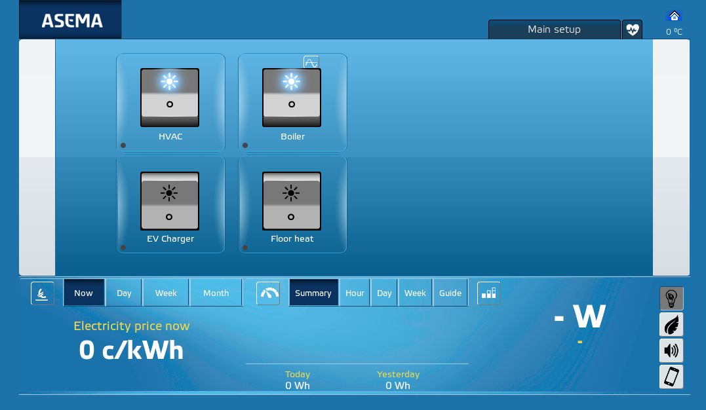
Task: Click the Boiler label
Action: (x=292, y=136)
